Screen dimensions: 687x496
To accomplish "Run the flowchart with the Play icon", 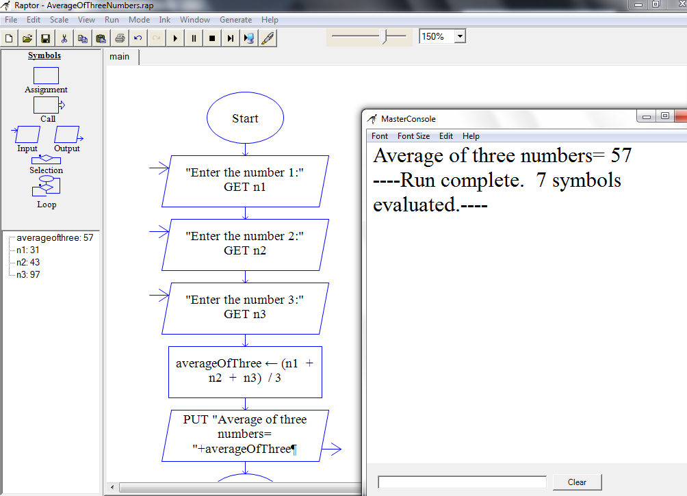I will 176,38.
